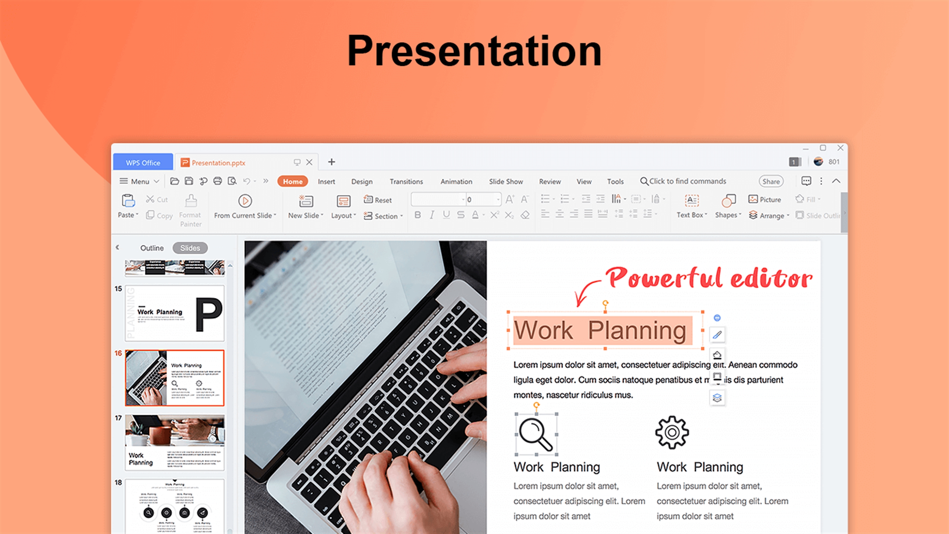The height and width of the screenshot is (534, 949).
Task: Click the Text Box icon
Action: coord(692,201)
